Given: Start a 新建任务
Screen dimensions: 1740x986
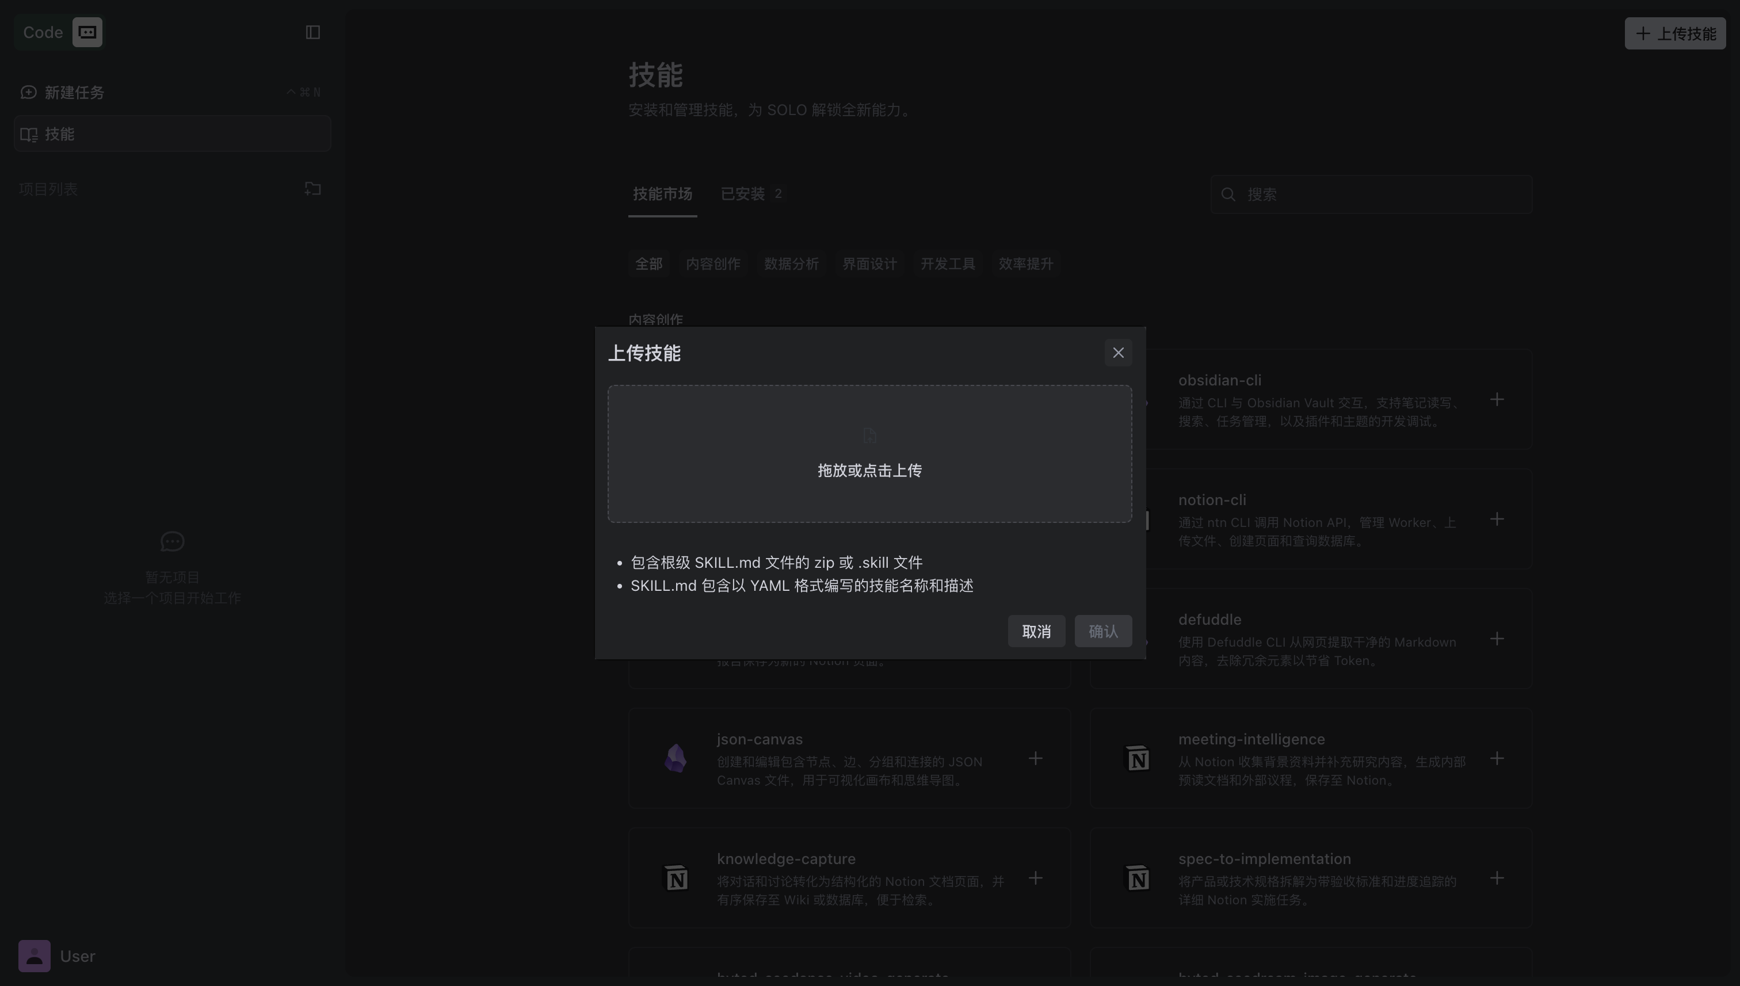Looking at the screenshot, I should point(172,92).
